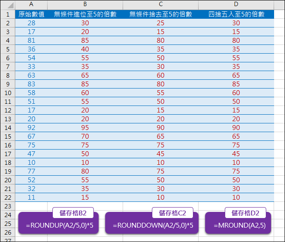Click header cell 無條件捨去至5的倍數

click(x=161, y=14)
